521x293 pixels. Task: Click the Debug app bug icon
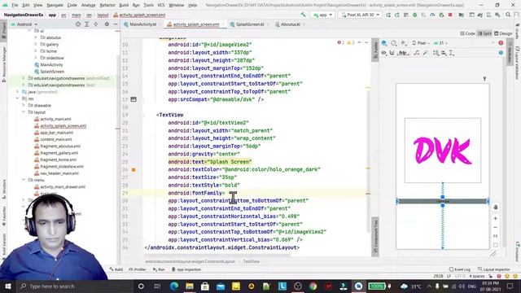coord(414,15)
